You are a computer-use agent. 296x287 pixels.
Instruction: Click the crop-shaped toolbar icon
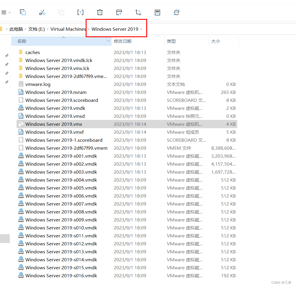(138, 12)
